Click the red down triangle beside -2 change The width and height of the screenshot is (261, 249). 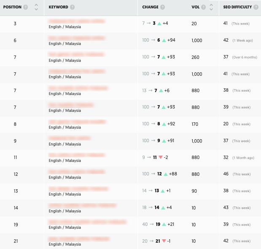tap(161, 157)
